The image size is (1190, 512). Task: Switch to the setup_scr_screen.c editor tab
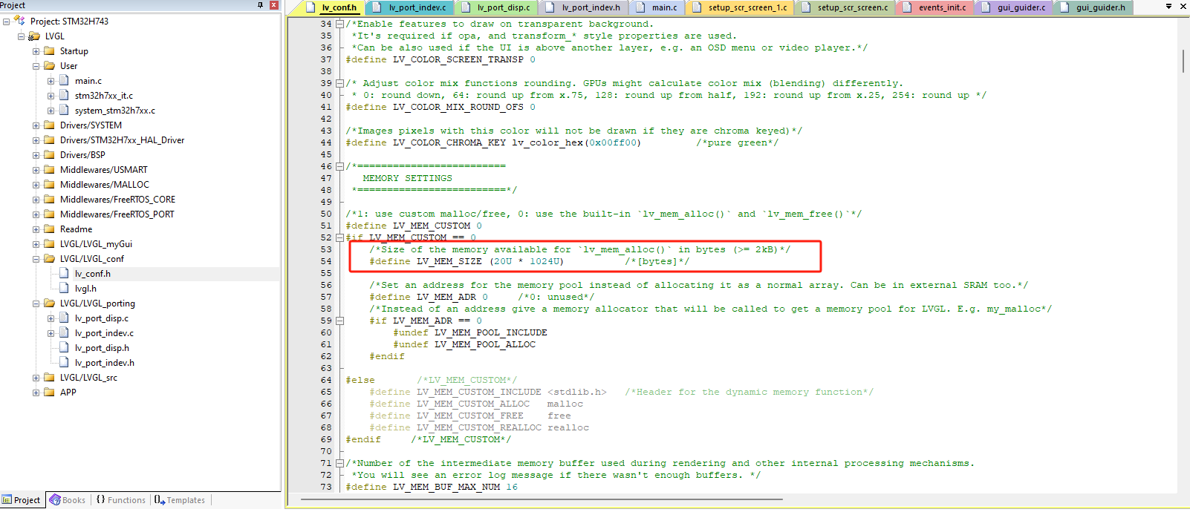pos(846,7)
